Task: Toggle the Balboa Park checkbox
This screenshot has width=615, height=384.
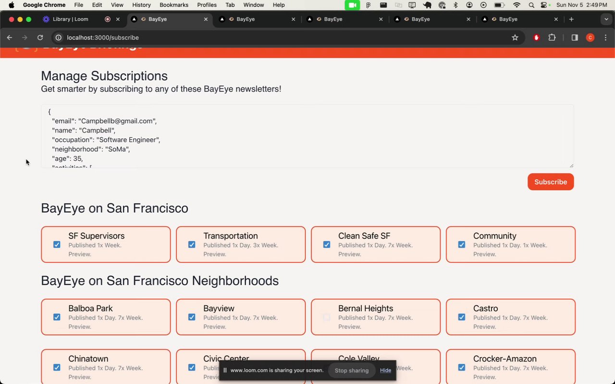Action: pyautogui.click(x=57, y=317)
